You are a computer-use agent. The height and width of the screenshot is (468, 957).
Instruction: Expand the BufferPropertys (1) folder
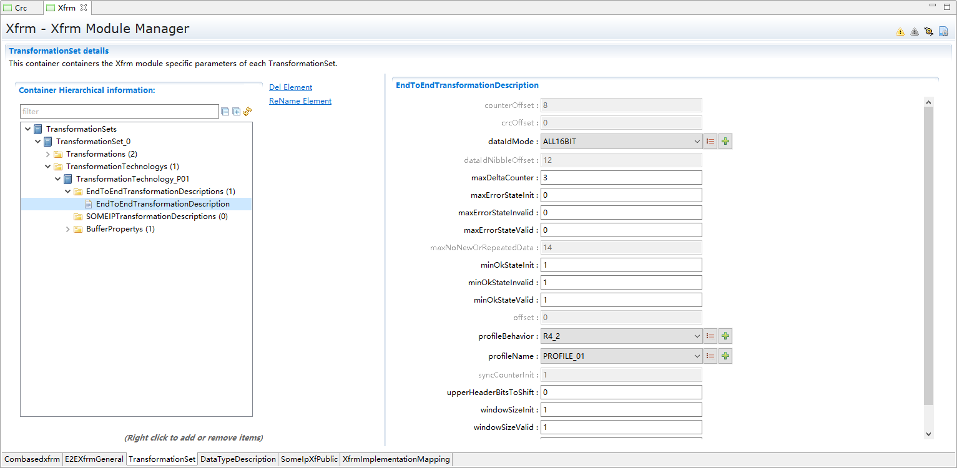click(x=68, y=229)
